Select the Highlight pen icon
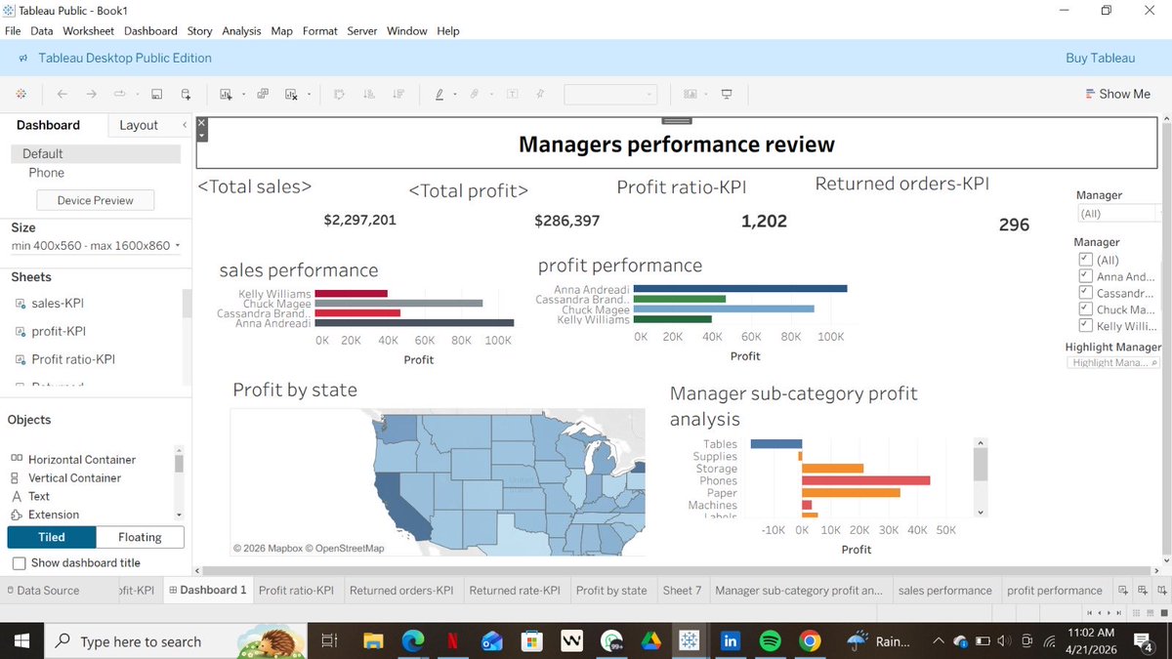Viewport: 1172px width, 659px height. coord(439,94)
